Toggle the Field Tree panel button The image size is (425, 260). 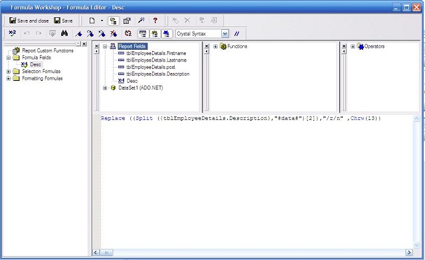[143, 34]
